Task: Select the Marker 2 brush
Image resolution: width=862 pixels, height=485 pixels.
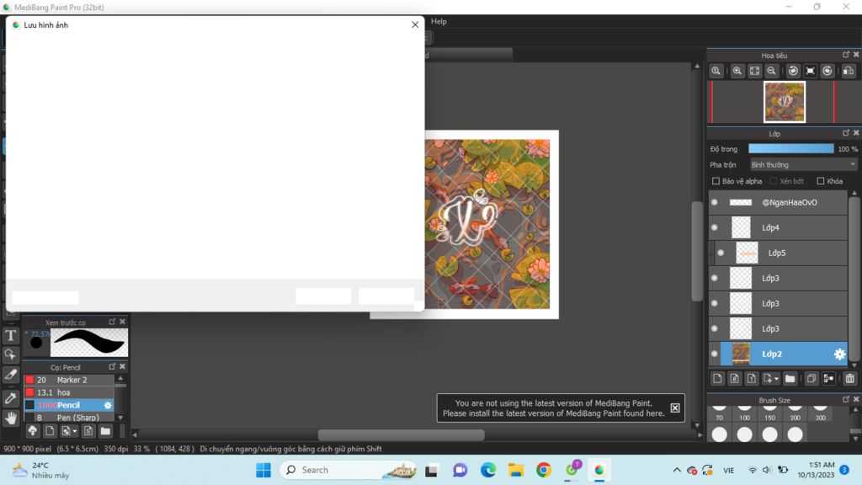Action: (x=69, y=380)
